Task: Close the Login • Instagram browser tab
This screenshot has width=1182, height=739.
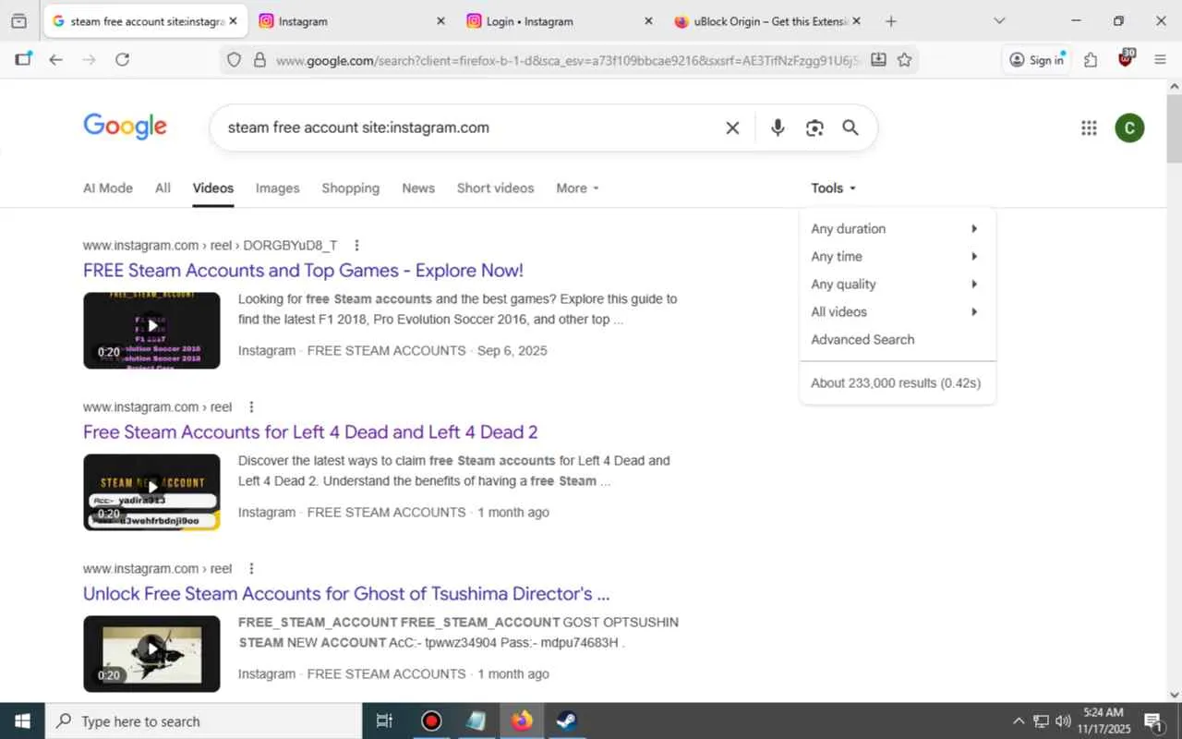Action: [648, 21]
